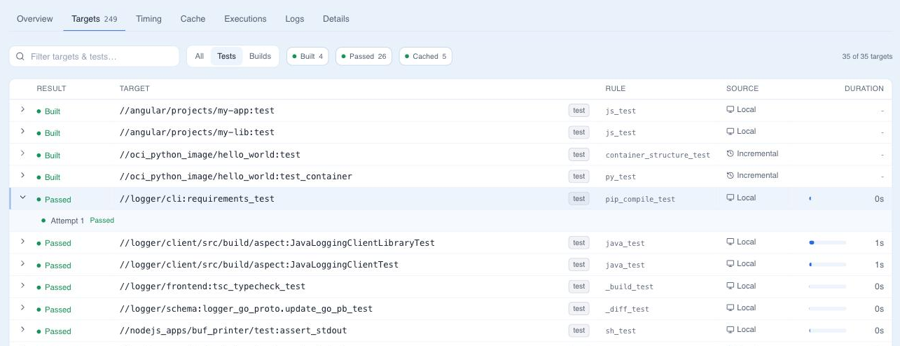Click duration bar of JavaLoggingClientTest
The image size is (900, 346).
click(827, 265)
